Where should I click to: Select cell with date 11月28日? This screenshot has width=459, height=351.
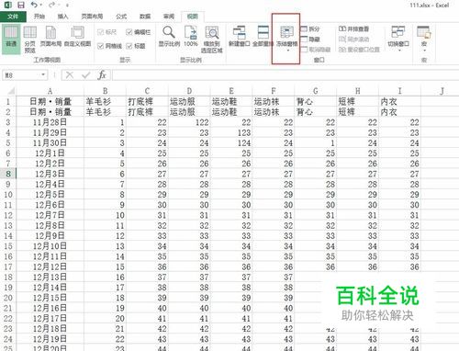point(50,122)
